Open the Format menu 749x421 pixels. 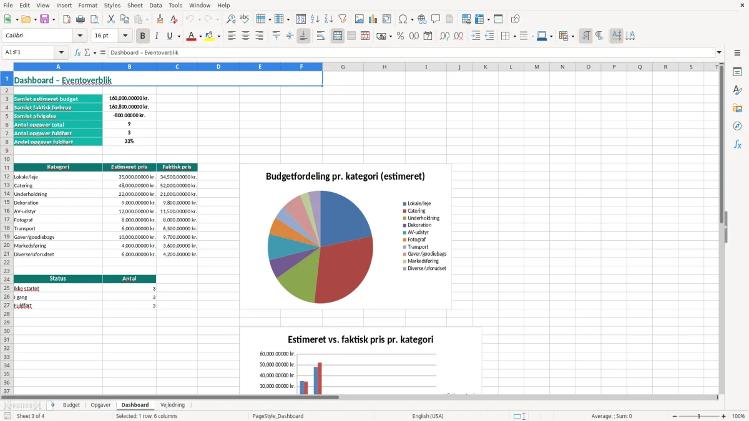(x=87, y=5)
